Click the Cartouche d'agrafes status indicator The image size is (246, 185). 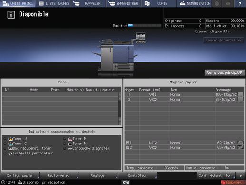[65, 148]
